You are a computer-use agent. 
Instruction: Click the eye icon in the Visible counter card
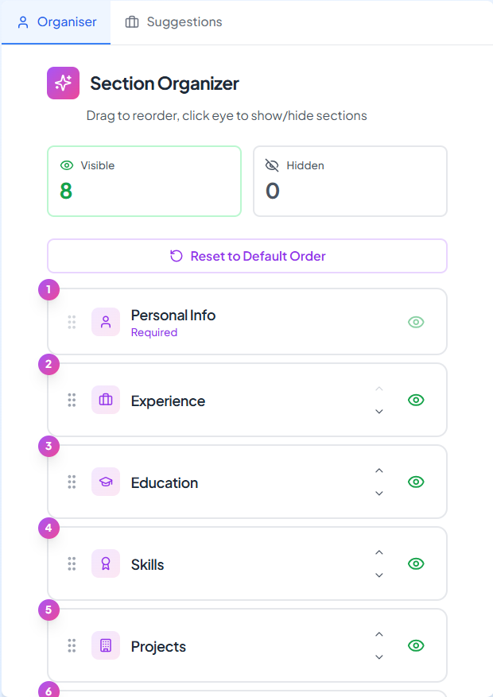coord(65,165)
